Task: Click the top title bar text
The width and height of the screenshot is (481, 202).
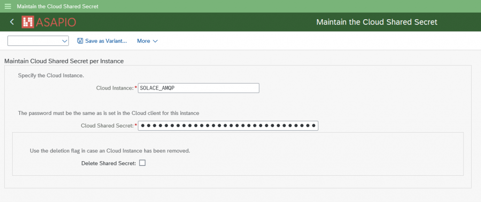Action: pyautogui.click(x=58, y=7)
